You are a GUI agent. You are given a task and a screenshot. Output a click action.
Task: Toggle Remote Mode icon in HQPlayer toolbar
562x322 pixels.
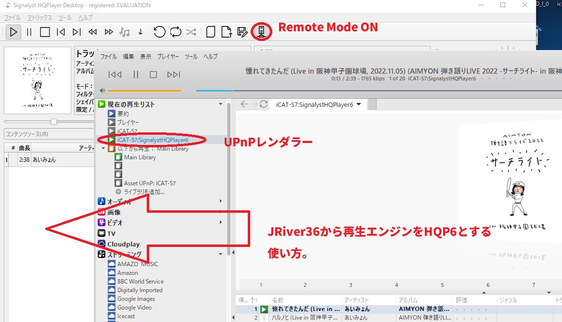pyautogui.click(x=261, y=32)
